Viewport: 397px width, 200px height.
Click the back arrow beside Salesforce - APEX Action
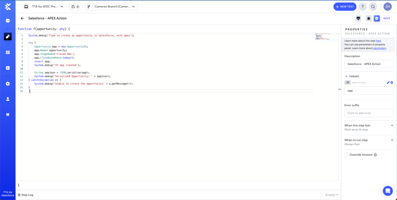click(22, 18)
